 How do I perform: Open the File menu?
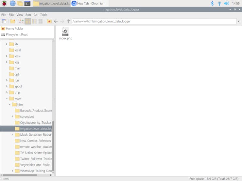(x=4, y=15)
